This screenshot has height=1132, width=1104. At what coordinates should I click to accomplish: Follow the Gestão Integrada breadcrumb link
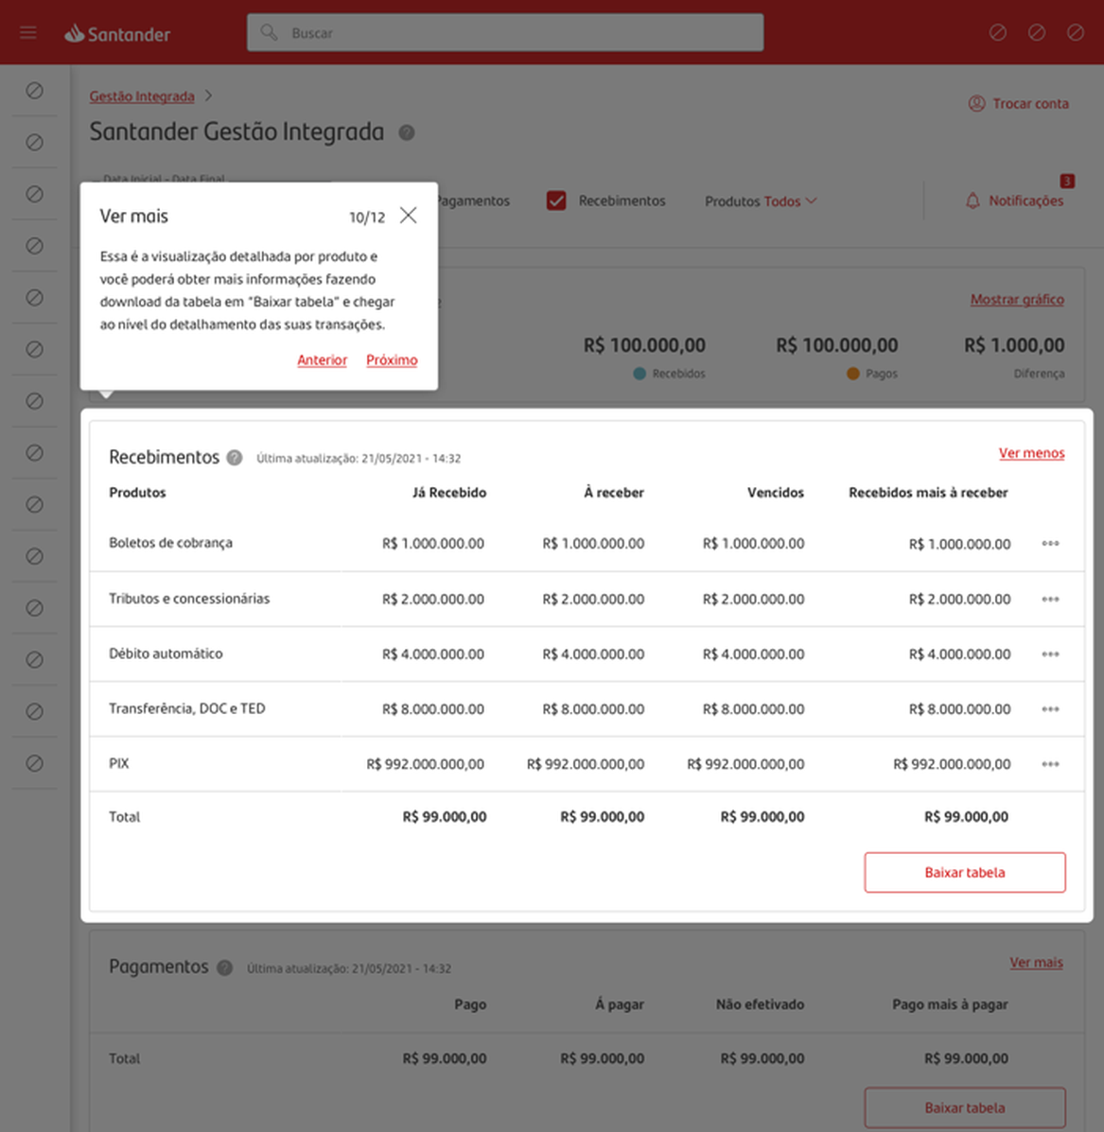click(x=142, y=96)
